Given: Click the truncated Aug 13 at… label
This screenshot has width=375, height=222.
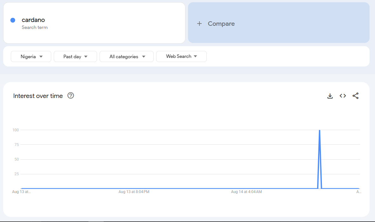Looking at the screenshot, I should pos(21,191).
